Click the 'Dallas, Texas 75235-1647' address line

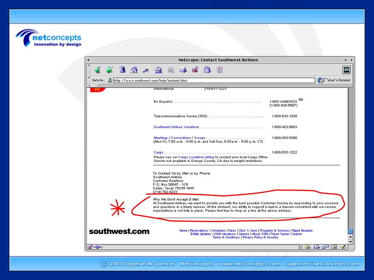pyautogui.click(x=173, y=188)
